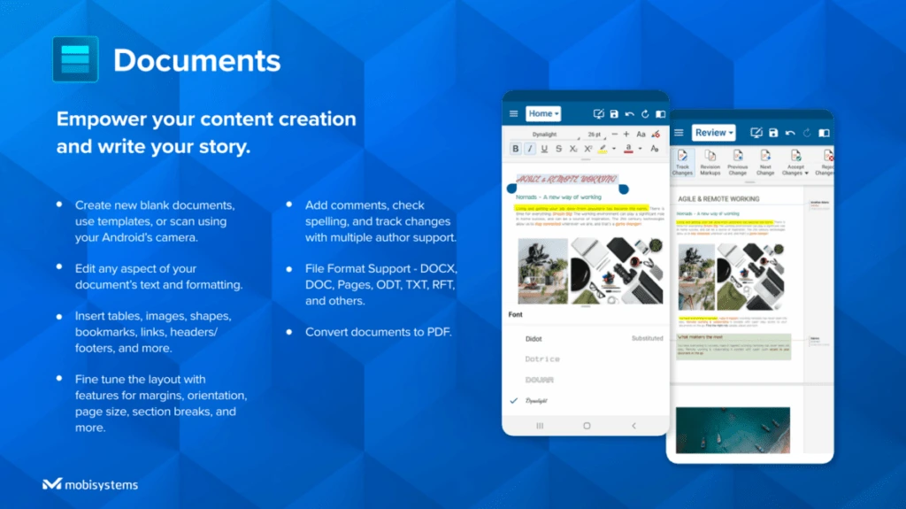
Task: Tap left text selection handle
Action: 511,189
